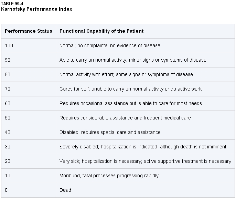Viewport: 236px width, 199px height.
Task: Click "Disabled; requires special care and assistance"
Action: 110,132
